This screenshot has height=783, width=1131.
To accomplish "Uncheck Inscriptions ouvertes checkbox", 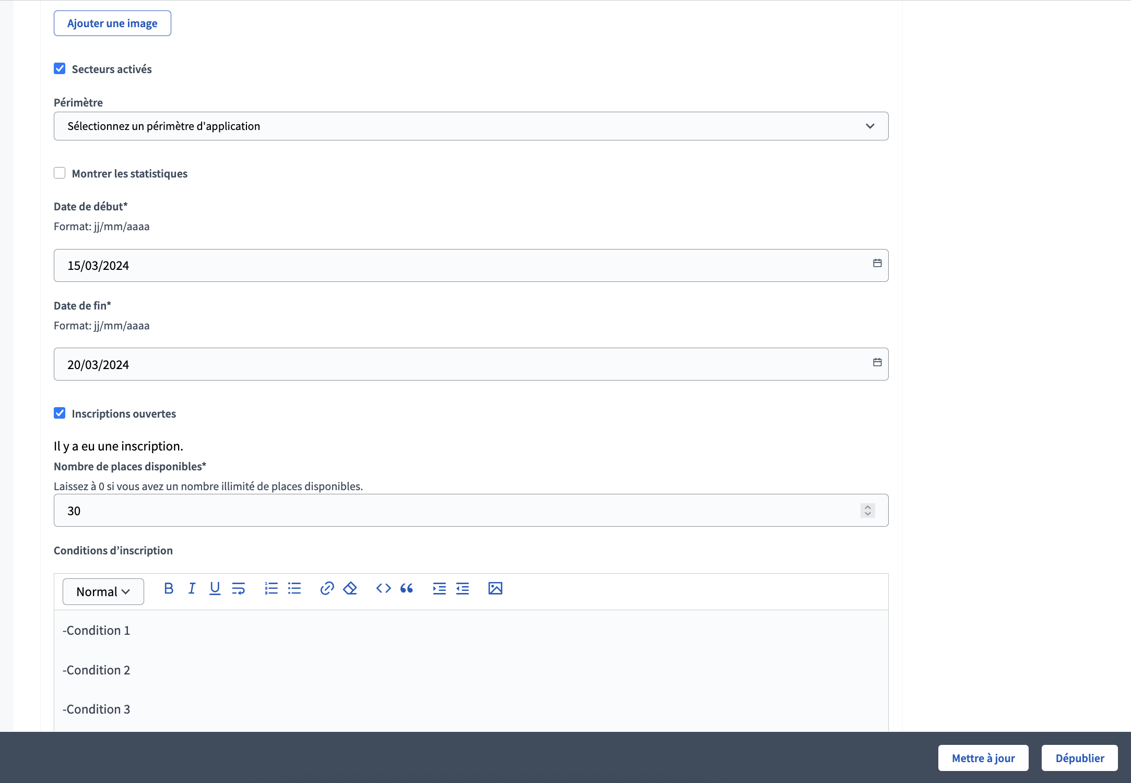I will tap(60, 413).
